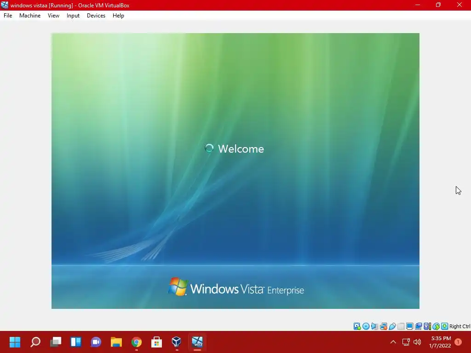Click the audio status indicator icon

tap(374, 326)
